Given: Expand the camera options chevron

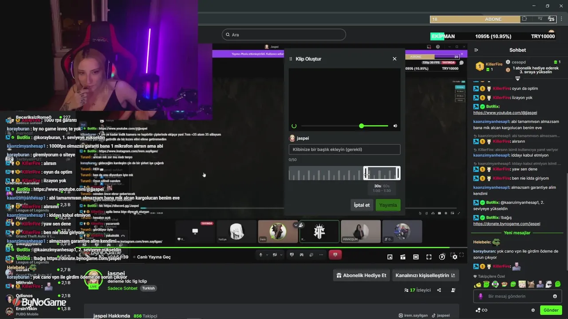Looking at the screenshot, I should [281, 255].
